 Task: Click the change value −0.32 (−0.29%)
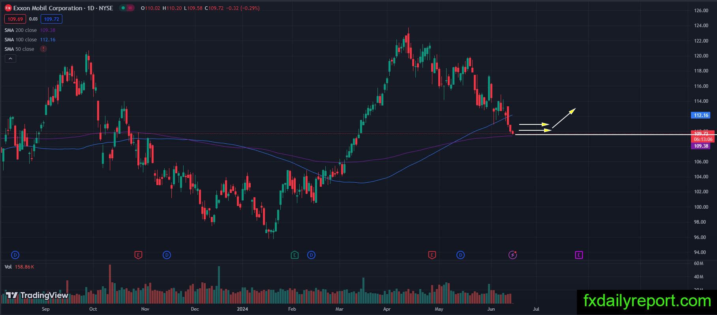[243, 8]
